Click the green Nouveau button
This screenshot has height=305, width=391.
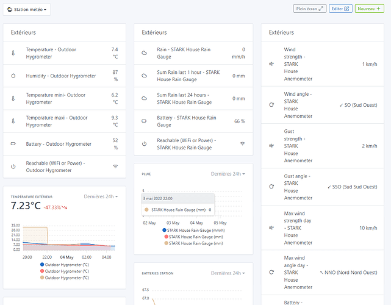pos(371,9)
